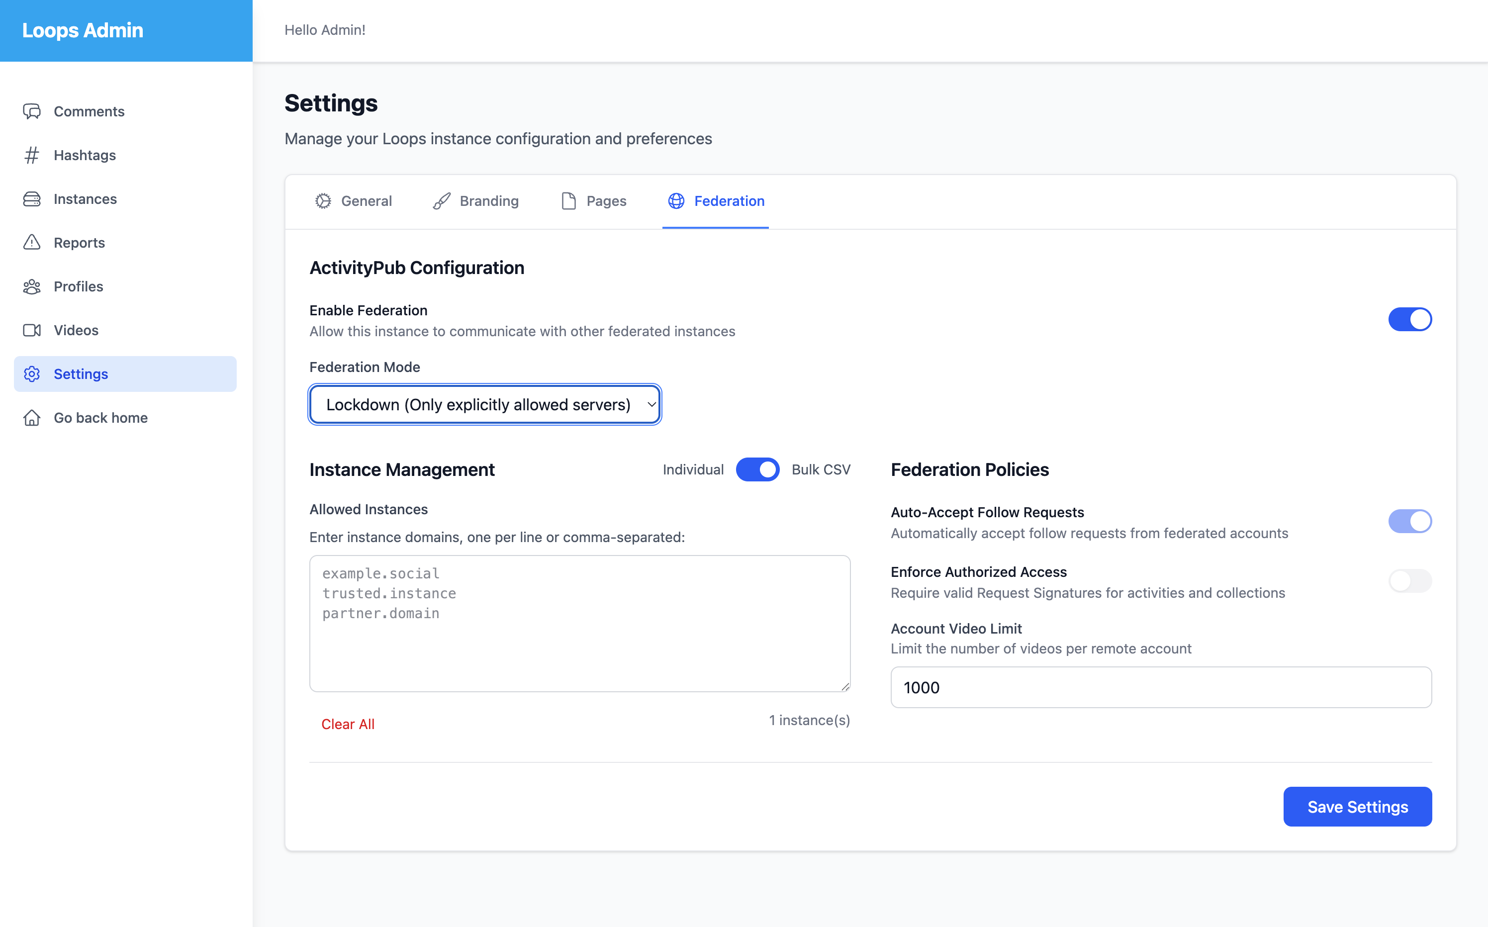Click the Go back home house icon
Screen dimensions: 1488x927
pyautogui.click(x=32, y=418)
